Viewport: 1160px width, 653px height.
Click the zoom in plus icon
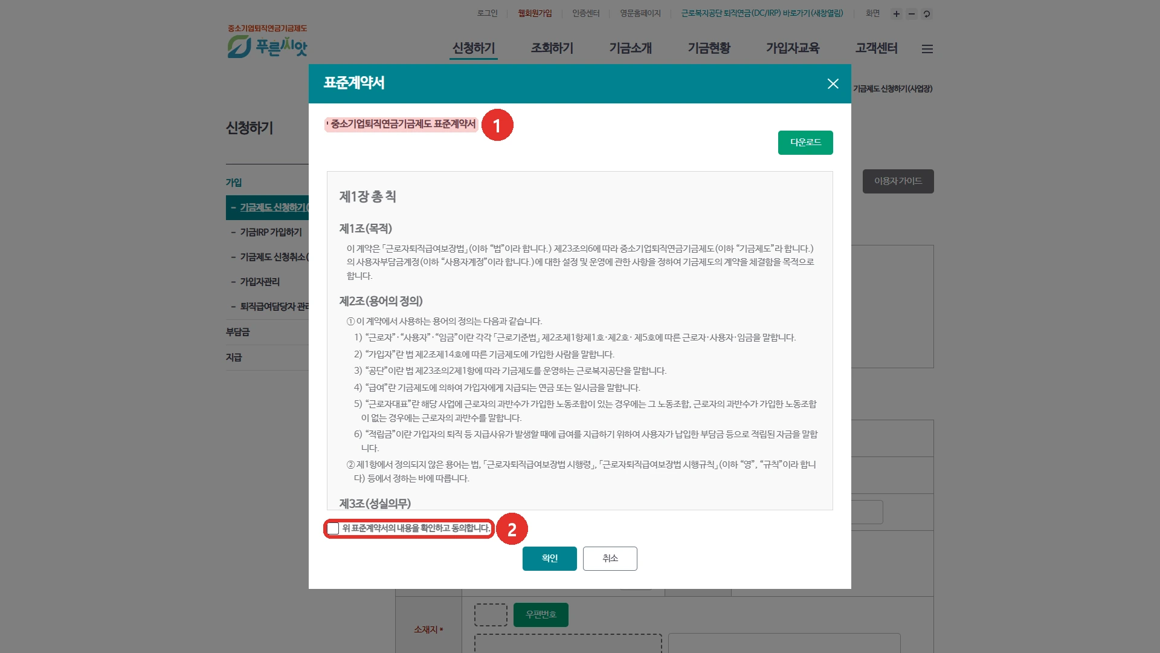click(x=897, y=14)
